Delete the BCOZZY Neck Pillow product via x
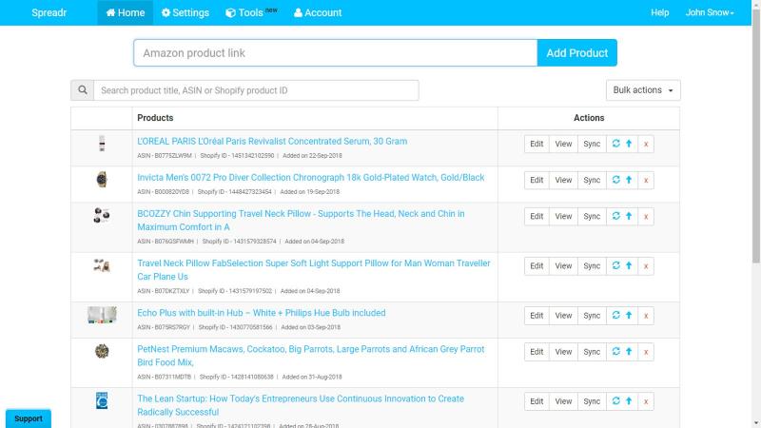This screenshot has height=428, width=761. tap(646, 217)
